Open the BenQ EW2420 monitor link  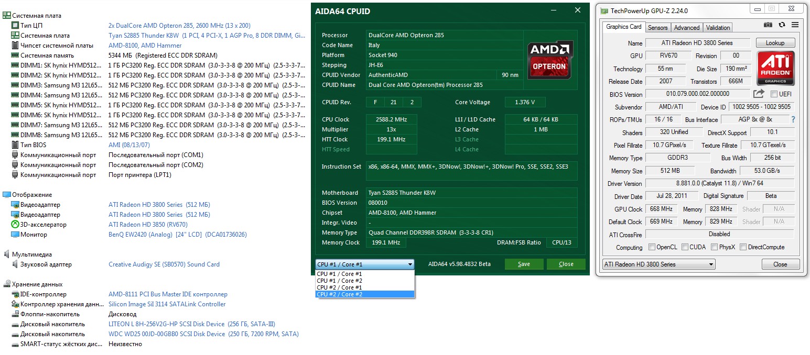[x=177, y=235]
